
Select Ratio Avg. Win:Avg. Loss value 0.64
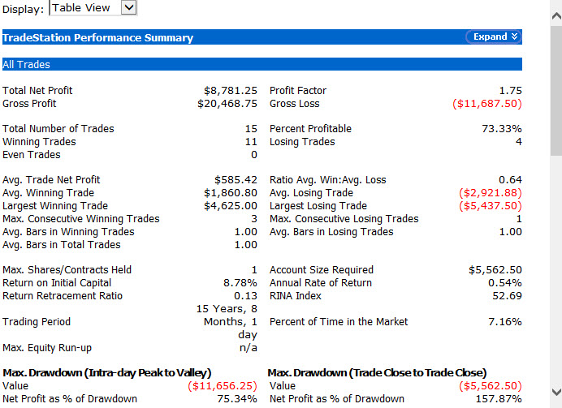point(510,179)
